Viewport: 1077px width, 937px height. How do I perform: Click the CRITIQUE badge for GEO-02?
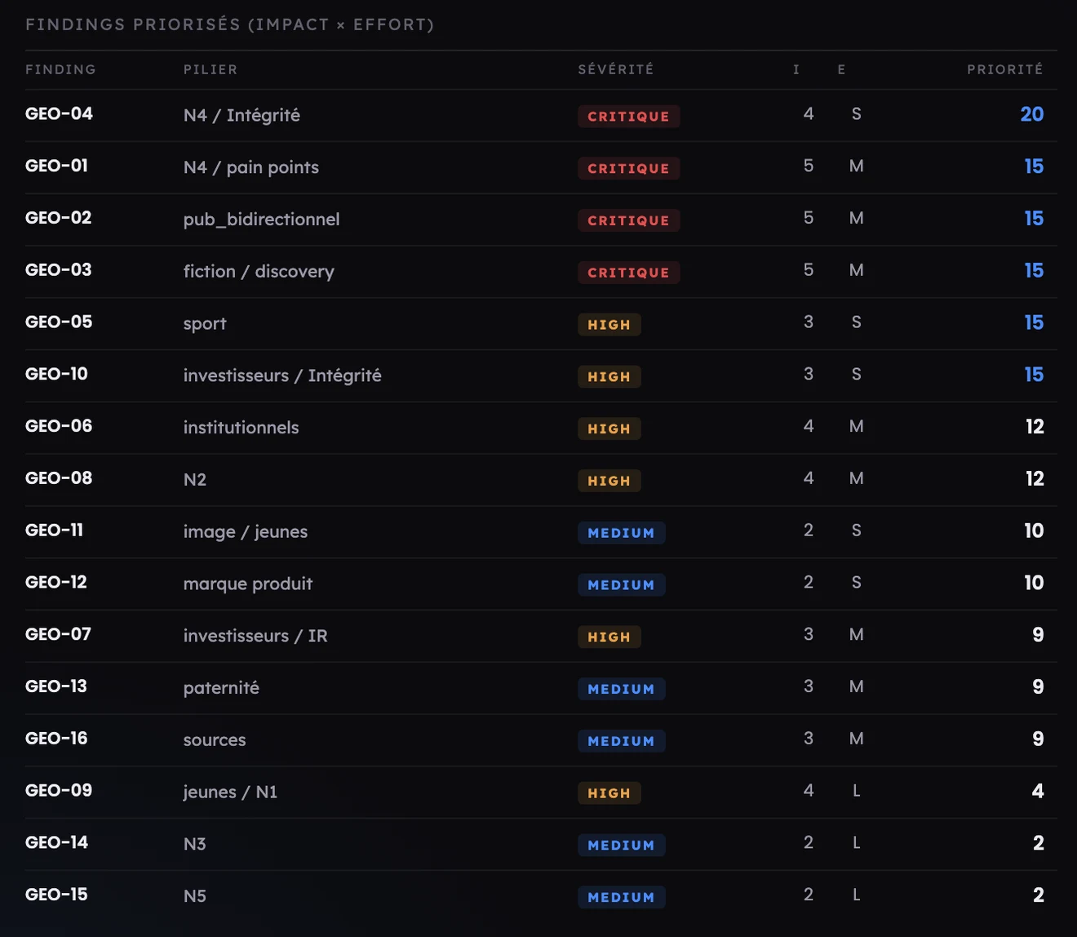pos(628,220)
